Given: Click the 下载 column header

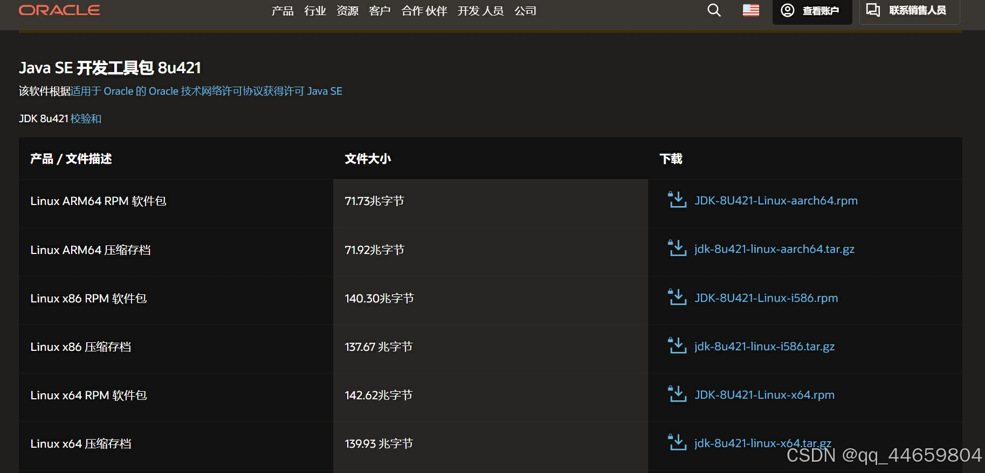Looking at the screenshot, I should pos(671,159).
